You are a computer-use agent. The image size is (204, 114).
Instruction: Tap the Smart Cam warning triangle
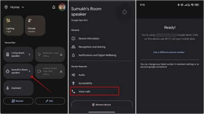61,71
